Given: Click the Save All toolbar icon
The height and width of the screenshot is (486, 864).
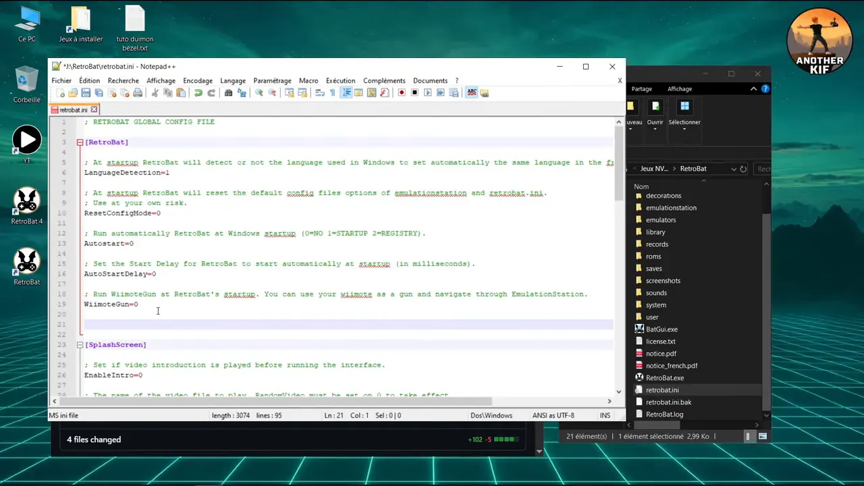Looking at the screenshot, I should point(99,93).
